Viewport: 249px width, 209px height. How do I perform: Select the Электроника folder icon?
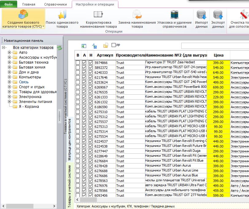(15, 97)
